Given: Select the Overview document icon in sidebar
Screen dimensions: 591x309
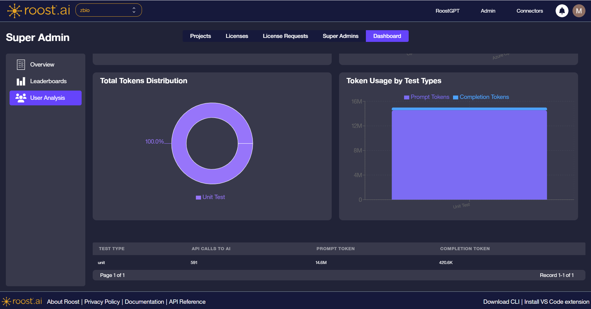Looking at the screenshot, I should [20, 64].
